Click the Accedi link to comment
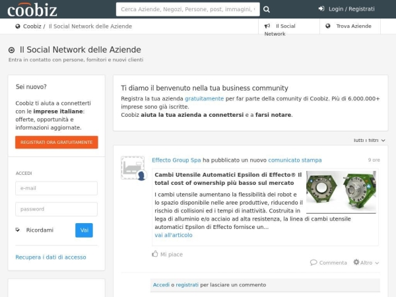 [161, 285]
